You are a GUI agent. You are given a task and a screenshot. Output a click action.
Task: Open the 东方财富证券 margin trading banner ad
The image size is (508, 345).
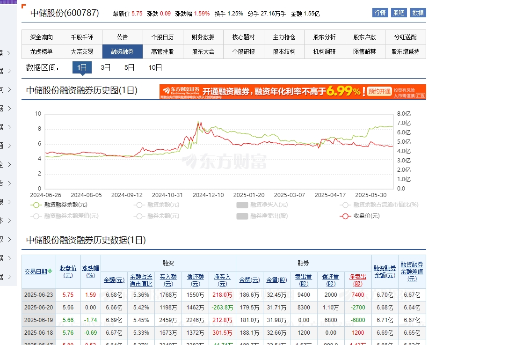pyautogui.click(x=292, y=92)
